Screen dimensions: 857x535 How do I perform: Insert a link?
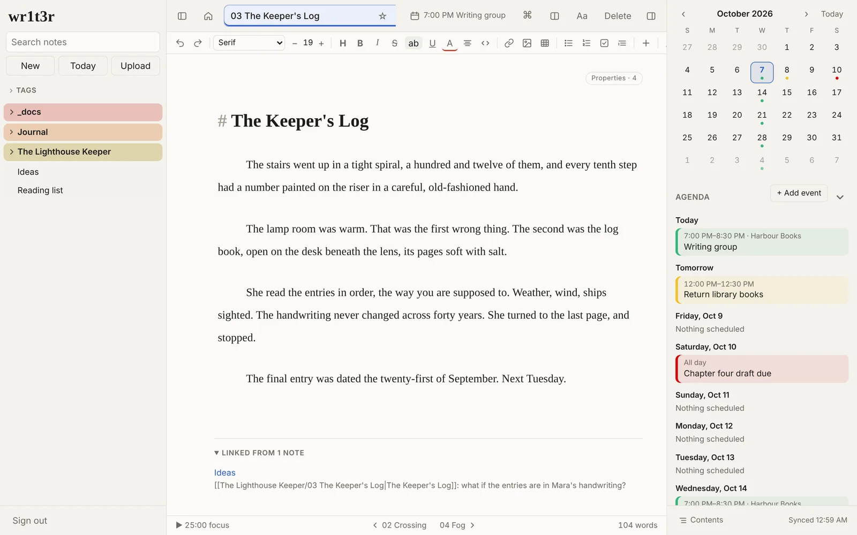click(509, 43)
